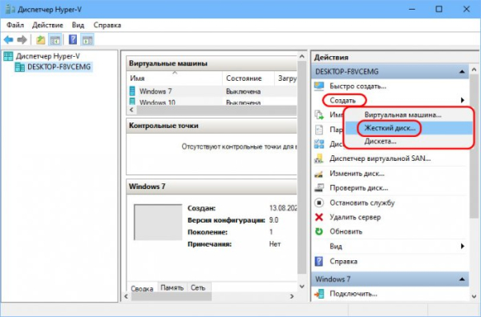The width and height of the screenshot is (481, 317).
Task: Click the Inspect Disk icon
Action: point(319,188)
